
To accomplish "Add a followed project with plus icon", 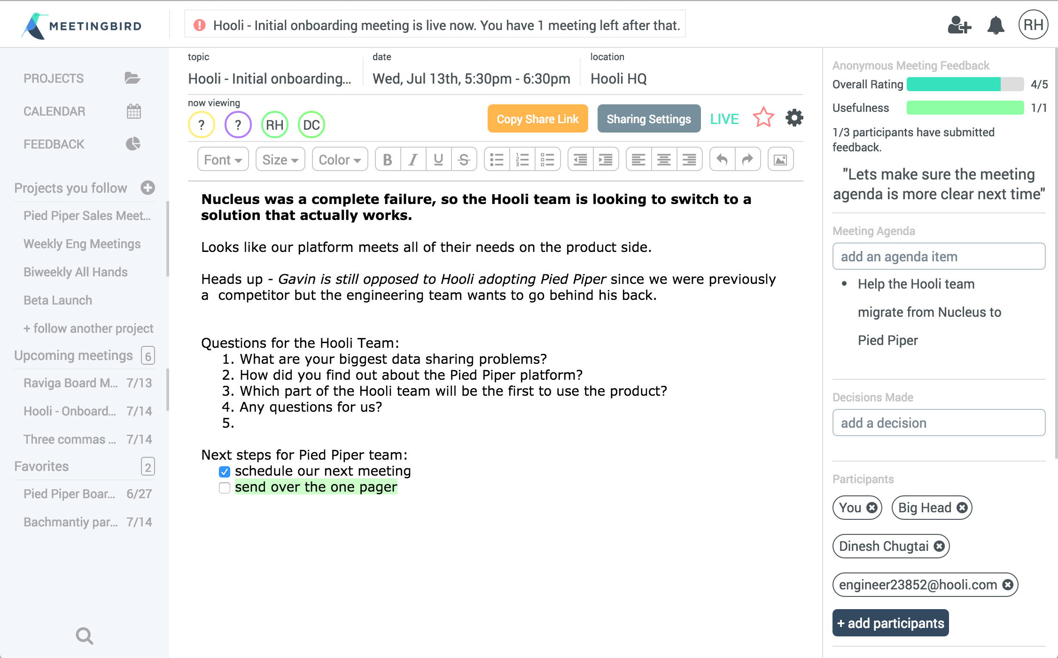I will pos(148,188).
